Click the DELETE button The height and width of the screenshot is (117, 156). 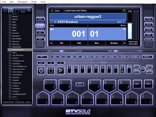click(100, 57)
